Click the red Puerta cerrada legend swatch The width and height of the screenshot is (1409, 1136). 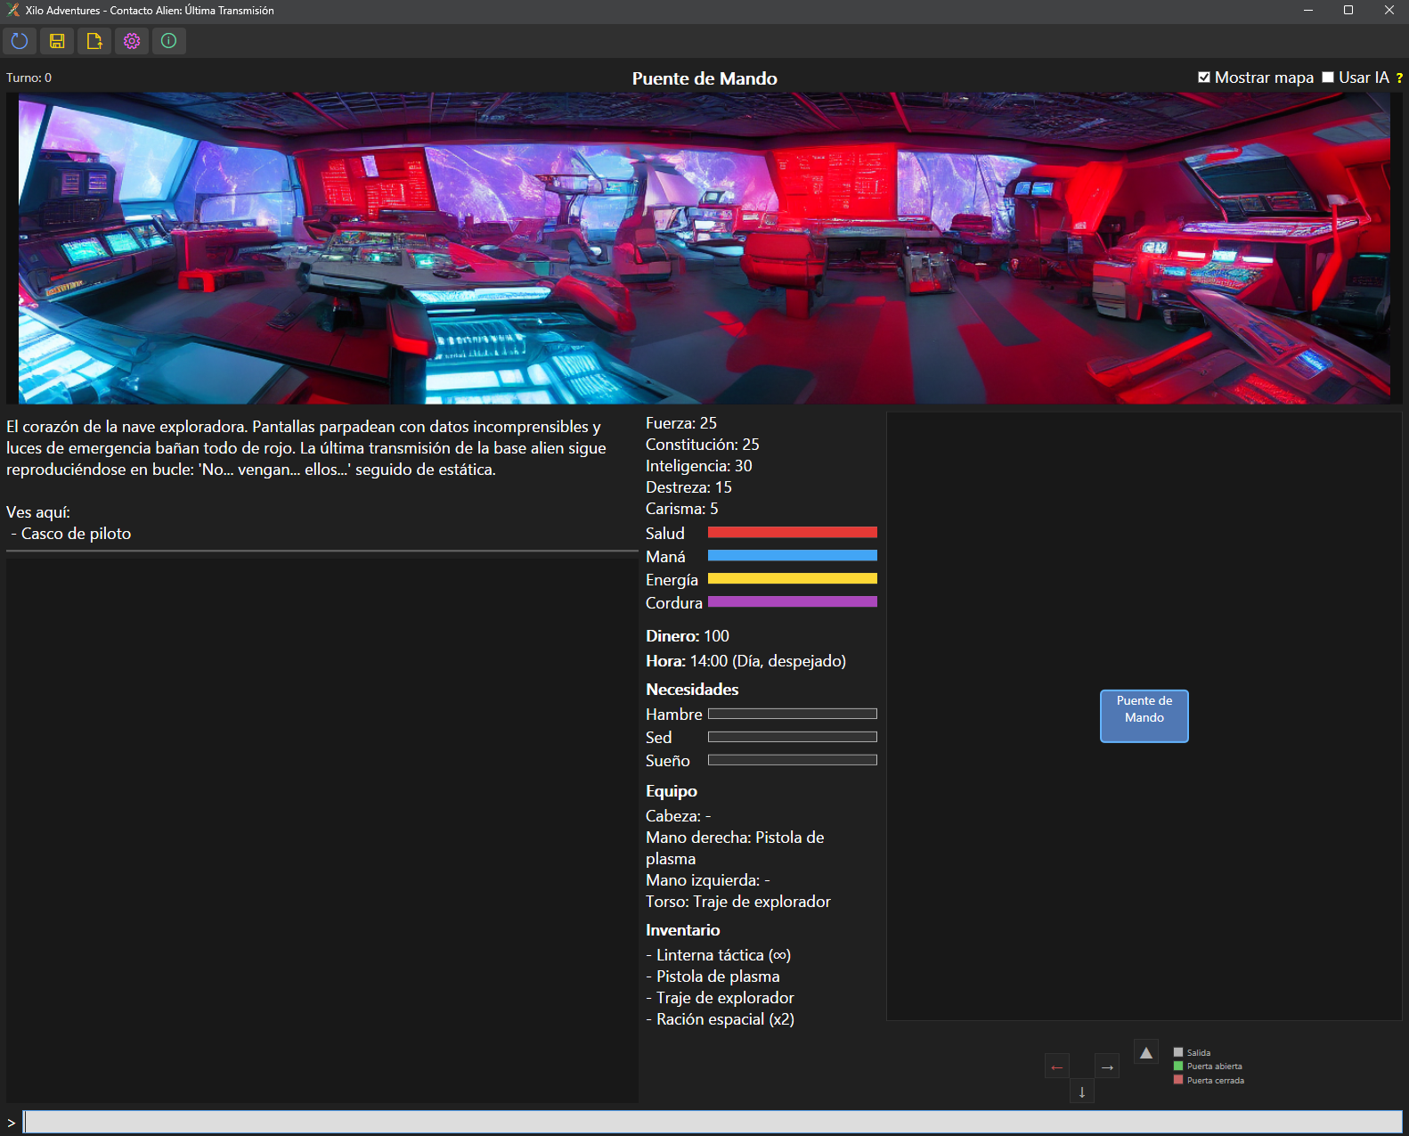1178,1080
